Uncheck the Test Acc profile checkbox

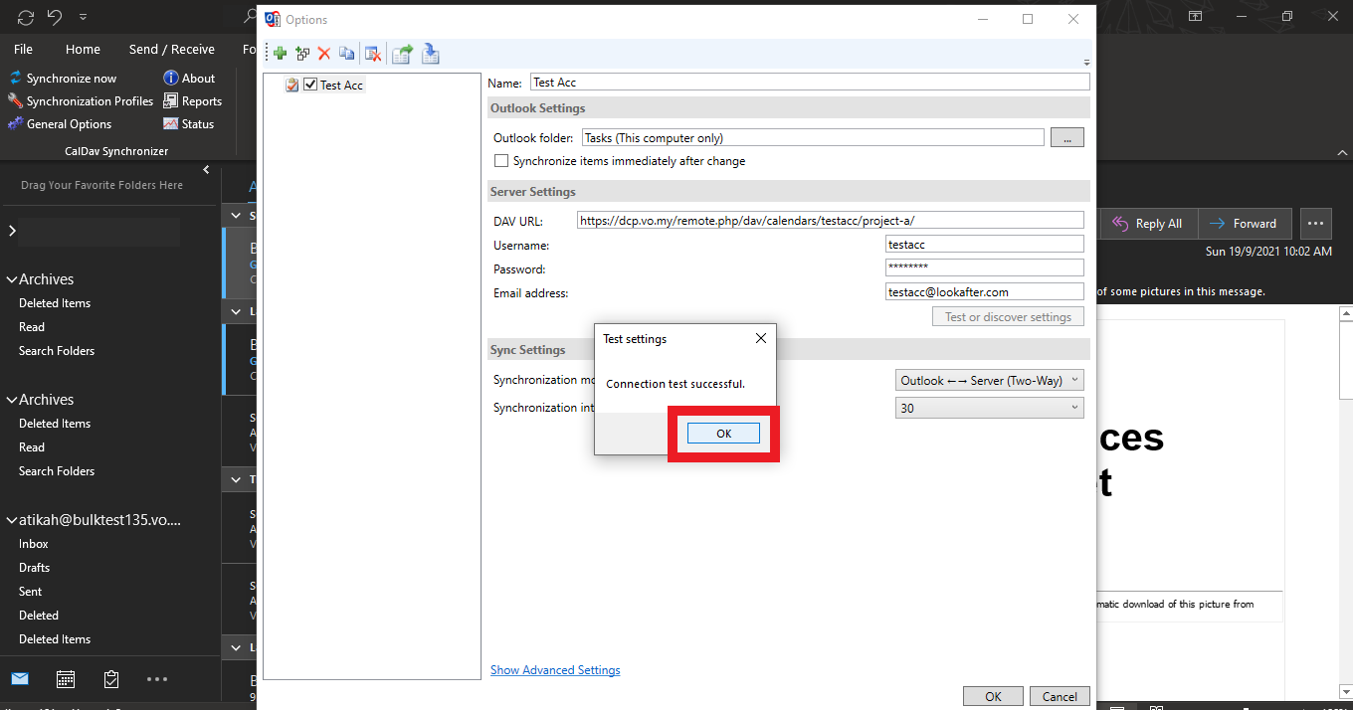pyautogui.click(x=310, y=86)
